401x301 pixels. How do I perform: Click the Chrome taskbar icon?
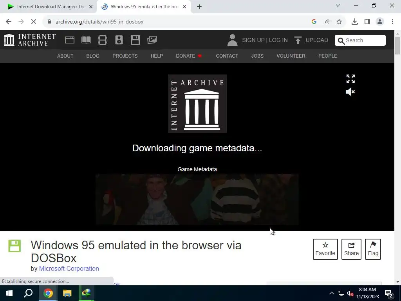click(48, 293)
